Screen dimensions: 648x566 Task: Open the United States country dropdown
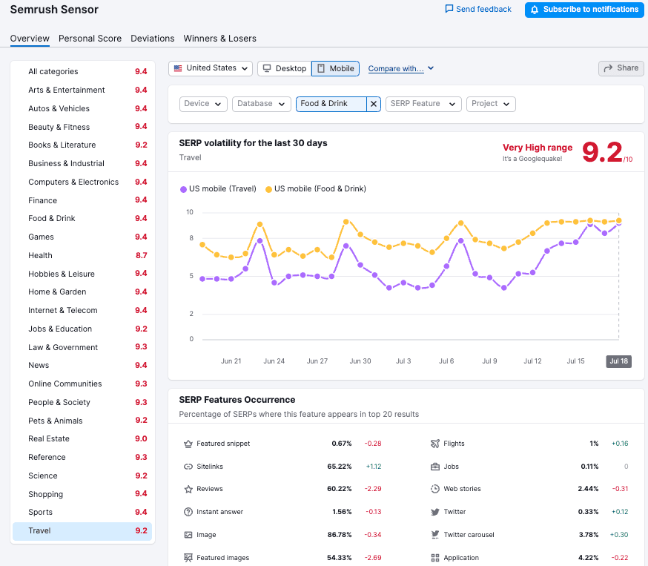click(211, 68)
